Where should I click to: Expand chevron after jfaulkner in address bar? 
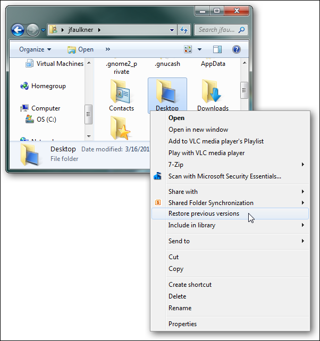(99, 30)
